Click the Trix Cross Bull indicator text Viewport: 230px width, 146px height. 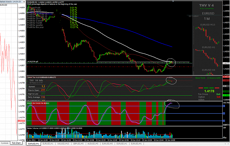tap(209, 94)
